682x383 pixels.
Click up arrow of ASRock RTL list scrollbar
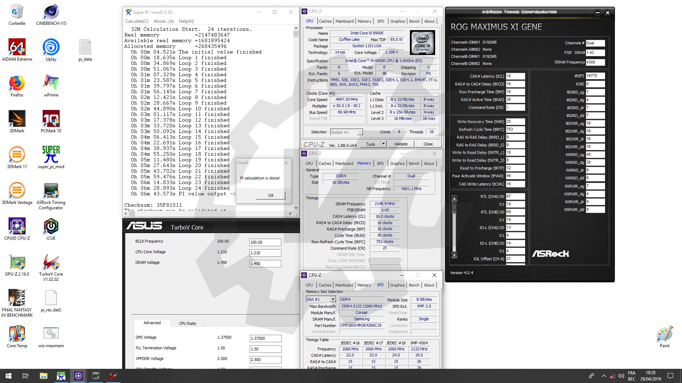pyautogui.click(x=454, y=198)
